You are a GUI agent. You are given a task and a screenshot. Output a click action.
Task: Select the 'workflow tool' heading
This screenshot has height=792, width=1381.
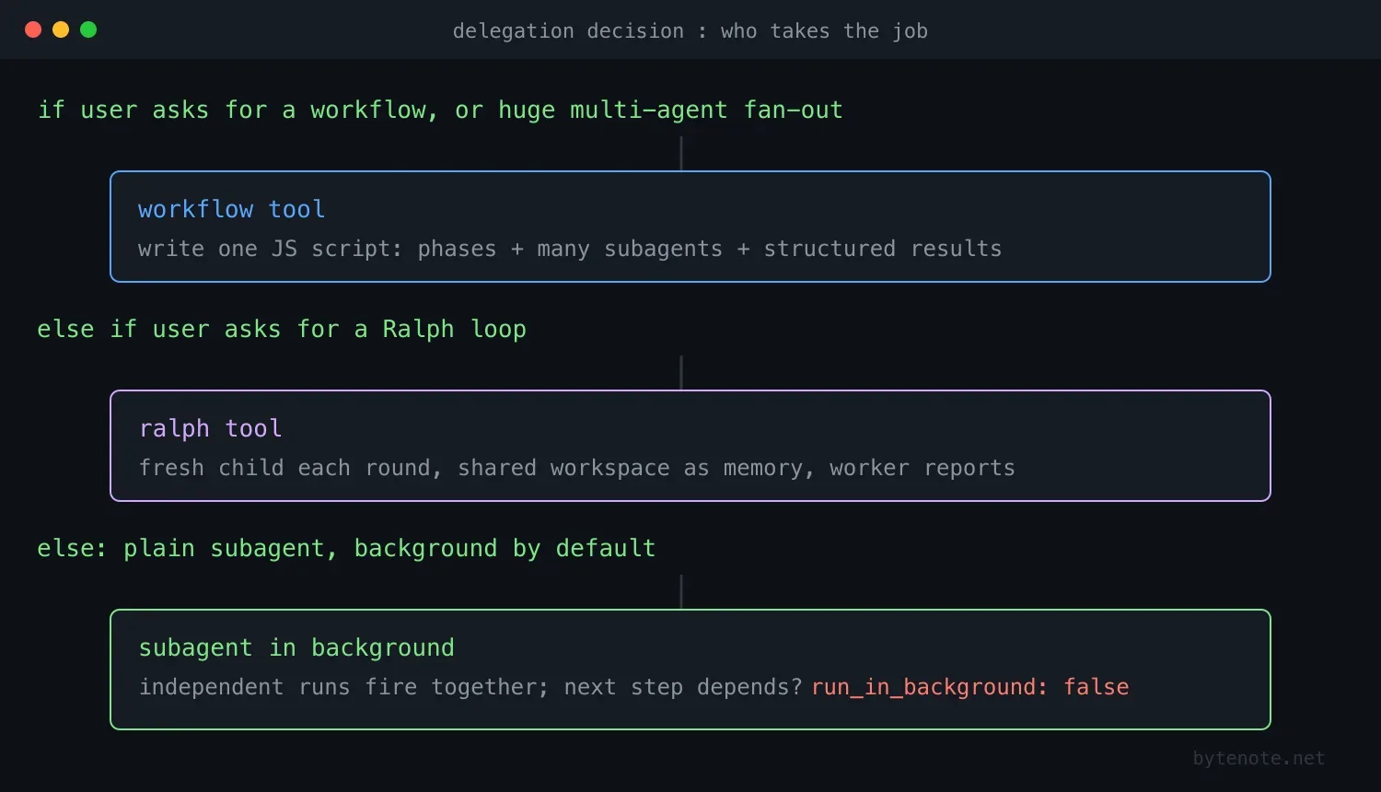pos(231,209)
